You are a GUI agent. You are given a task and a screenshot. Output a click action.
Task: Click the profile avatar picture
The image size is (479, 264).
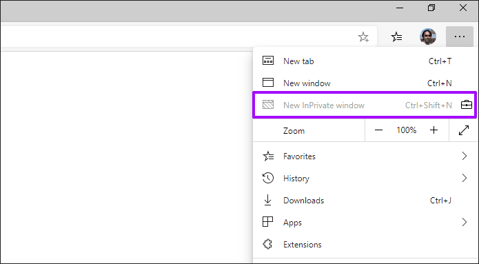click(428, 37)
